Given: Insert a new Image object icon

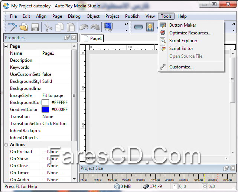Looking at the screenshot, I should click(x=150, y=27).
